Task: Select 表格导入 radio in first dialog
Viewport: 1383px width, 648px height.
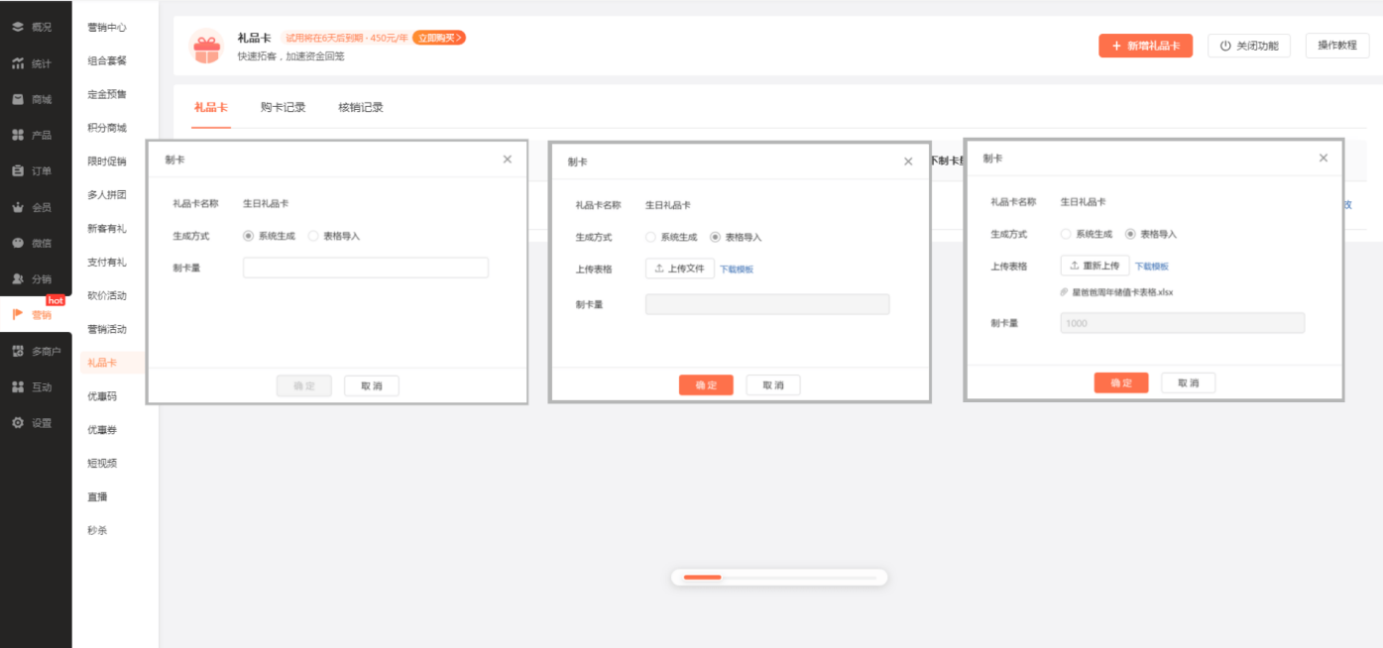Action: point(313,236)
